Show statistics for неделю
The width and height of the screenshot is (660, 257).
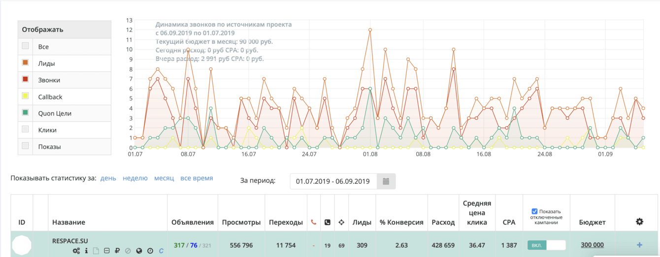(135, 178)
